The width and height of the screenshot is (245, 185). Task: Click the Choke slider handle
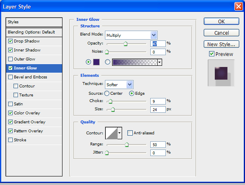point(111,101)
